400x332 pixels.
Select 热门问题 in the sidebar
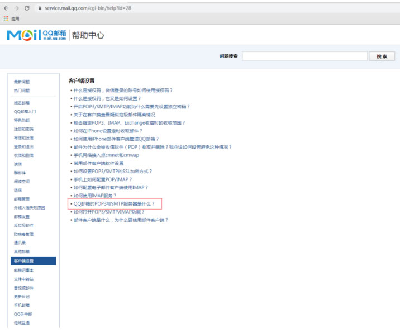[22, 90]
